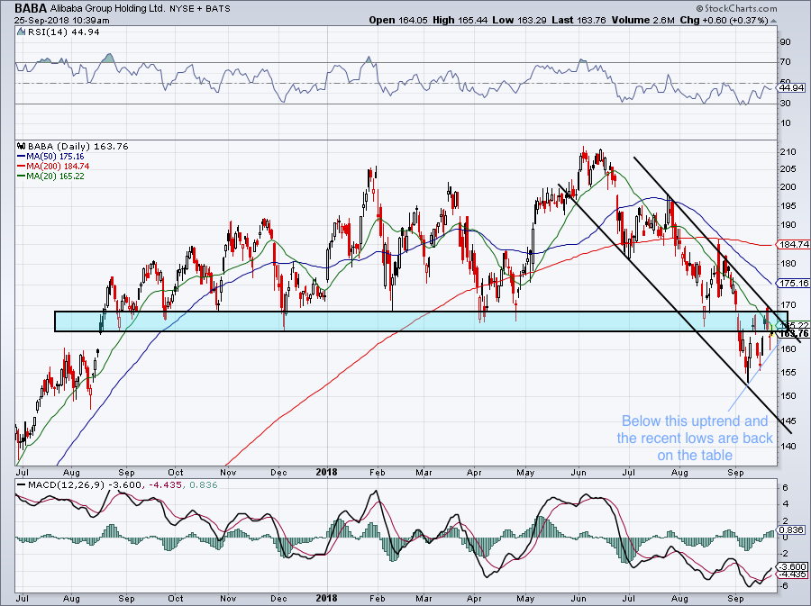Click the green MA(20) legend line swatch
This screenshot has width=811, height=606.
(x=21, y=176)
